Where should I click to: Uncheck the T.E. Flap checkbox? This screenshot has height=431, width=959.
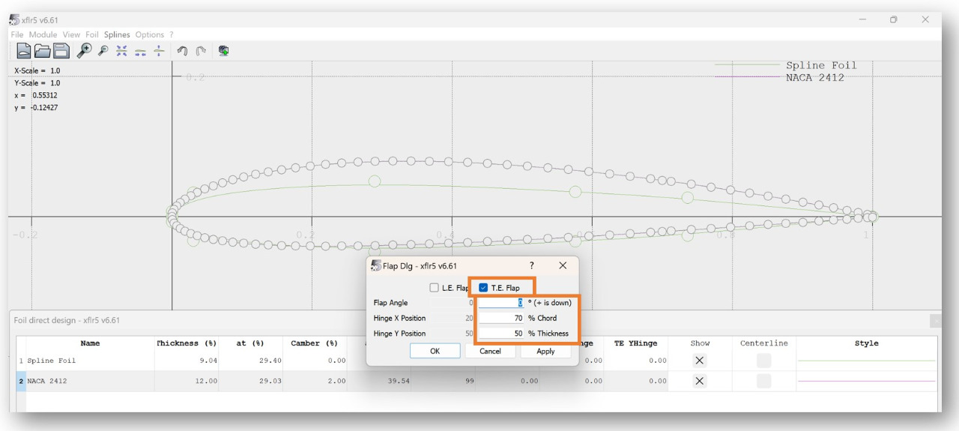(483, 288)
